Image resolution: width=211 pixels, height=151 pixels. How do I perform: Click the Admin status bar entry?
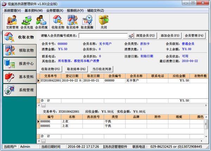pyautogui.click(x=29, y=147)
